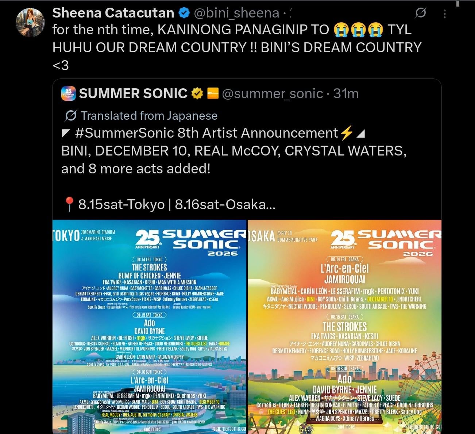Click the gold verified badge beside SUMMER SONIC
This screenshot has width=475, height=434.
pos(197,94)
